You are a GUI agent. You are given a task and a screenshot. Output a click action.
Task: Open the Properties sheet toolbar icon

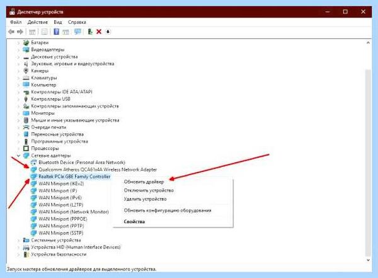[44, 32]
